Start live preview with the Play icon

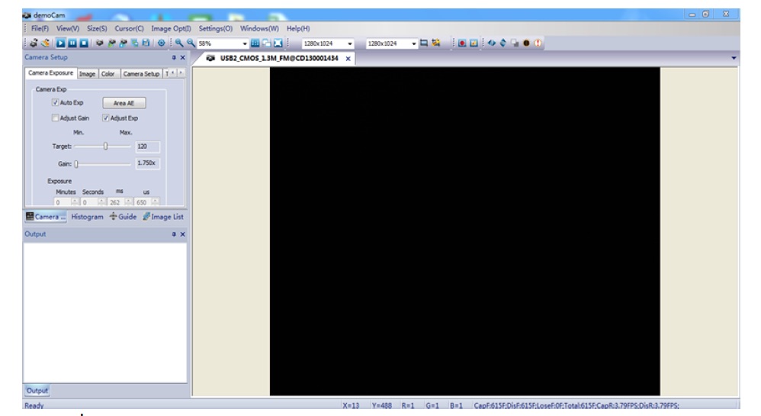61,44
